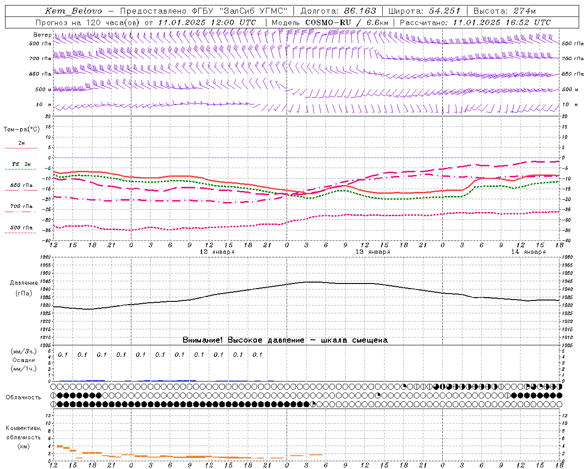Screen dimensions: 586x469
Task: Click the '(мм/1ч.)' precipitation unit label
Action: [x=24, y=369]
